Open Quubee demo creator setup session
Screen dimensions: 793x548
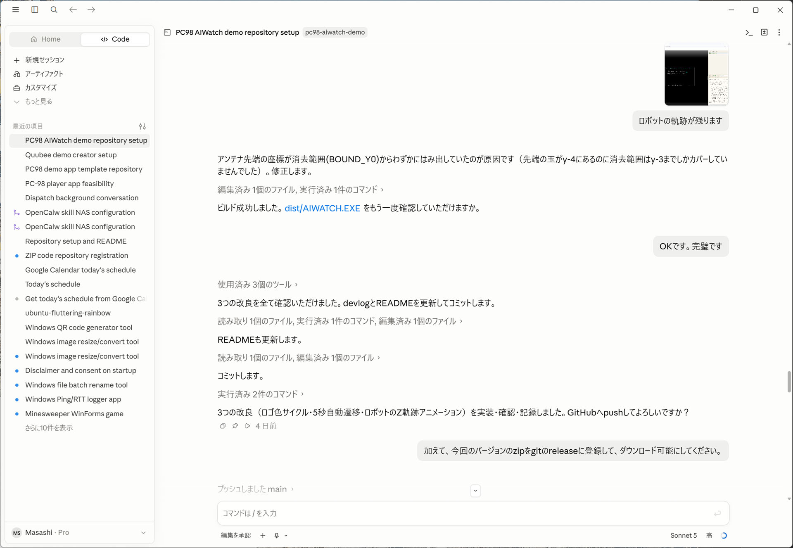point(71,155)
